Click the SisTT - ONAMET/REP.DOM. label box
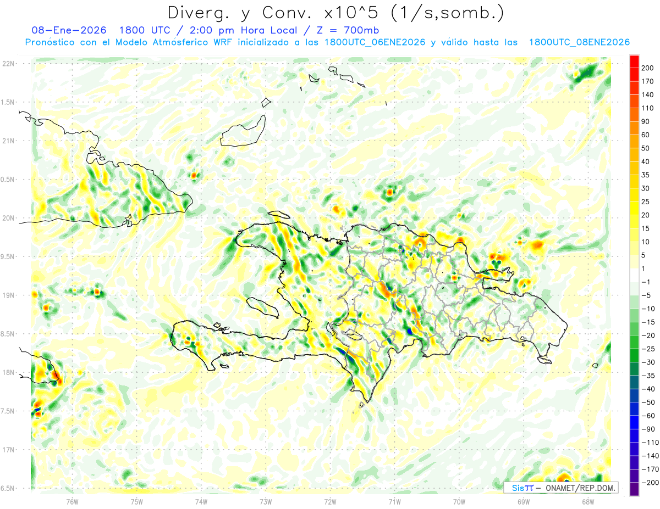The height and width of the screenshot is (509, 660). point(561,488)
